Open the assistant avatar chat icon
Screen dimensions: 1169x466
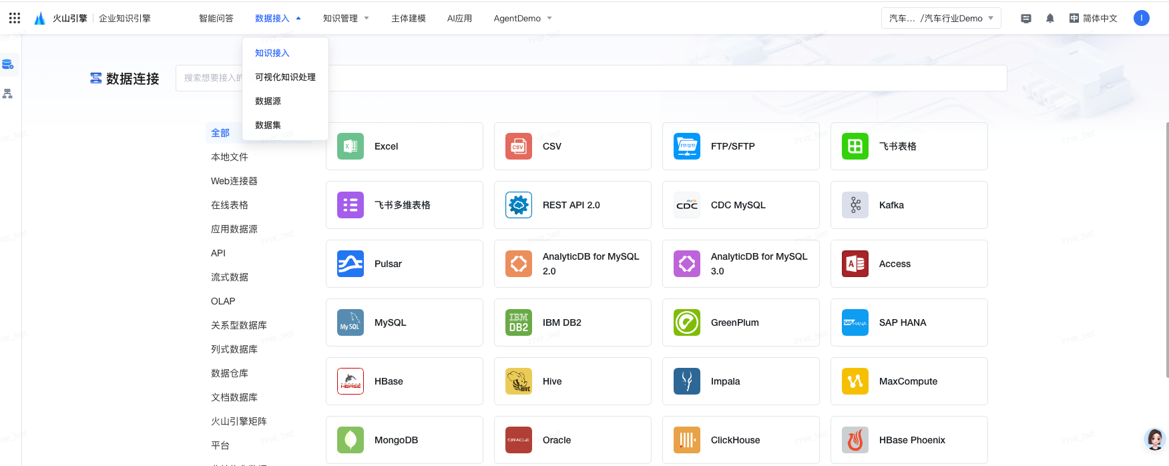1154,439
